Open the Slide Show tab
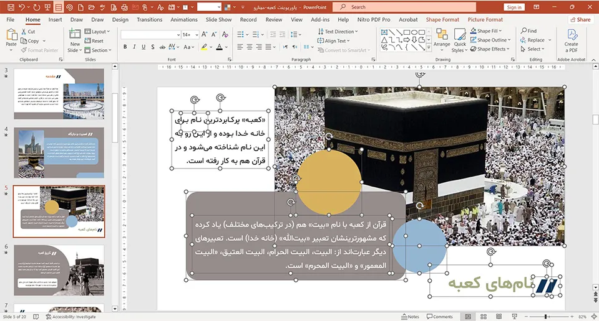The width and height of the screenshot is (599, 321). point(218,19)
